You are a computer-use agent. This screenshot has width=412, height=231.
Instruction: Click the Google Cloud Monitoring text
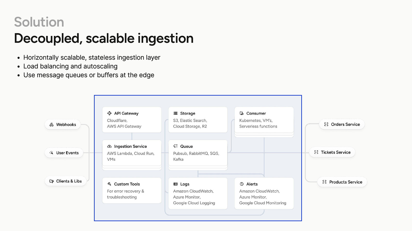coord(263,203)
